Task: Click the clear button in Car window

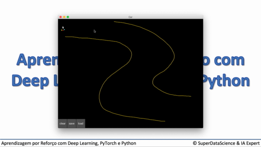Action: pyautogui.click(x=62, y=123)
